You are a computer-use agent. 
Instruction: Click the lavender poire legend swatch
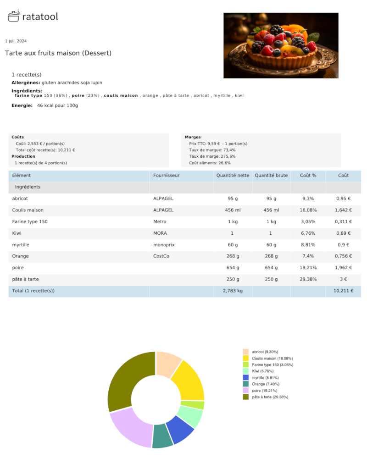[x=245, y=390]
